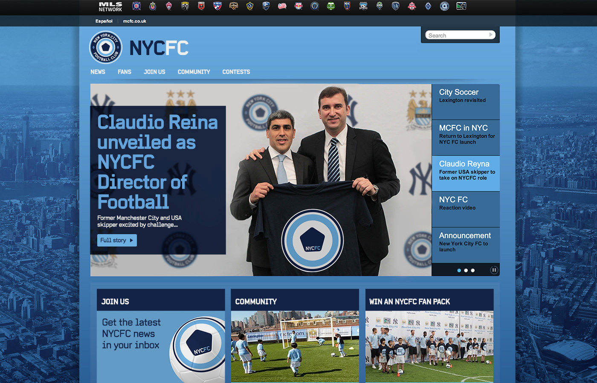
Task: Open the Portland Timbers team crest
Action: click(331, 6)
